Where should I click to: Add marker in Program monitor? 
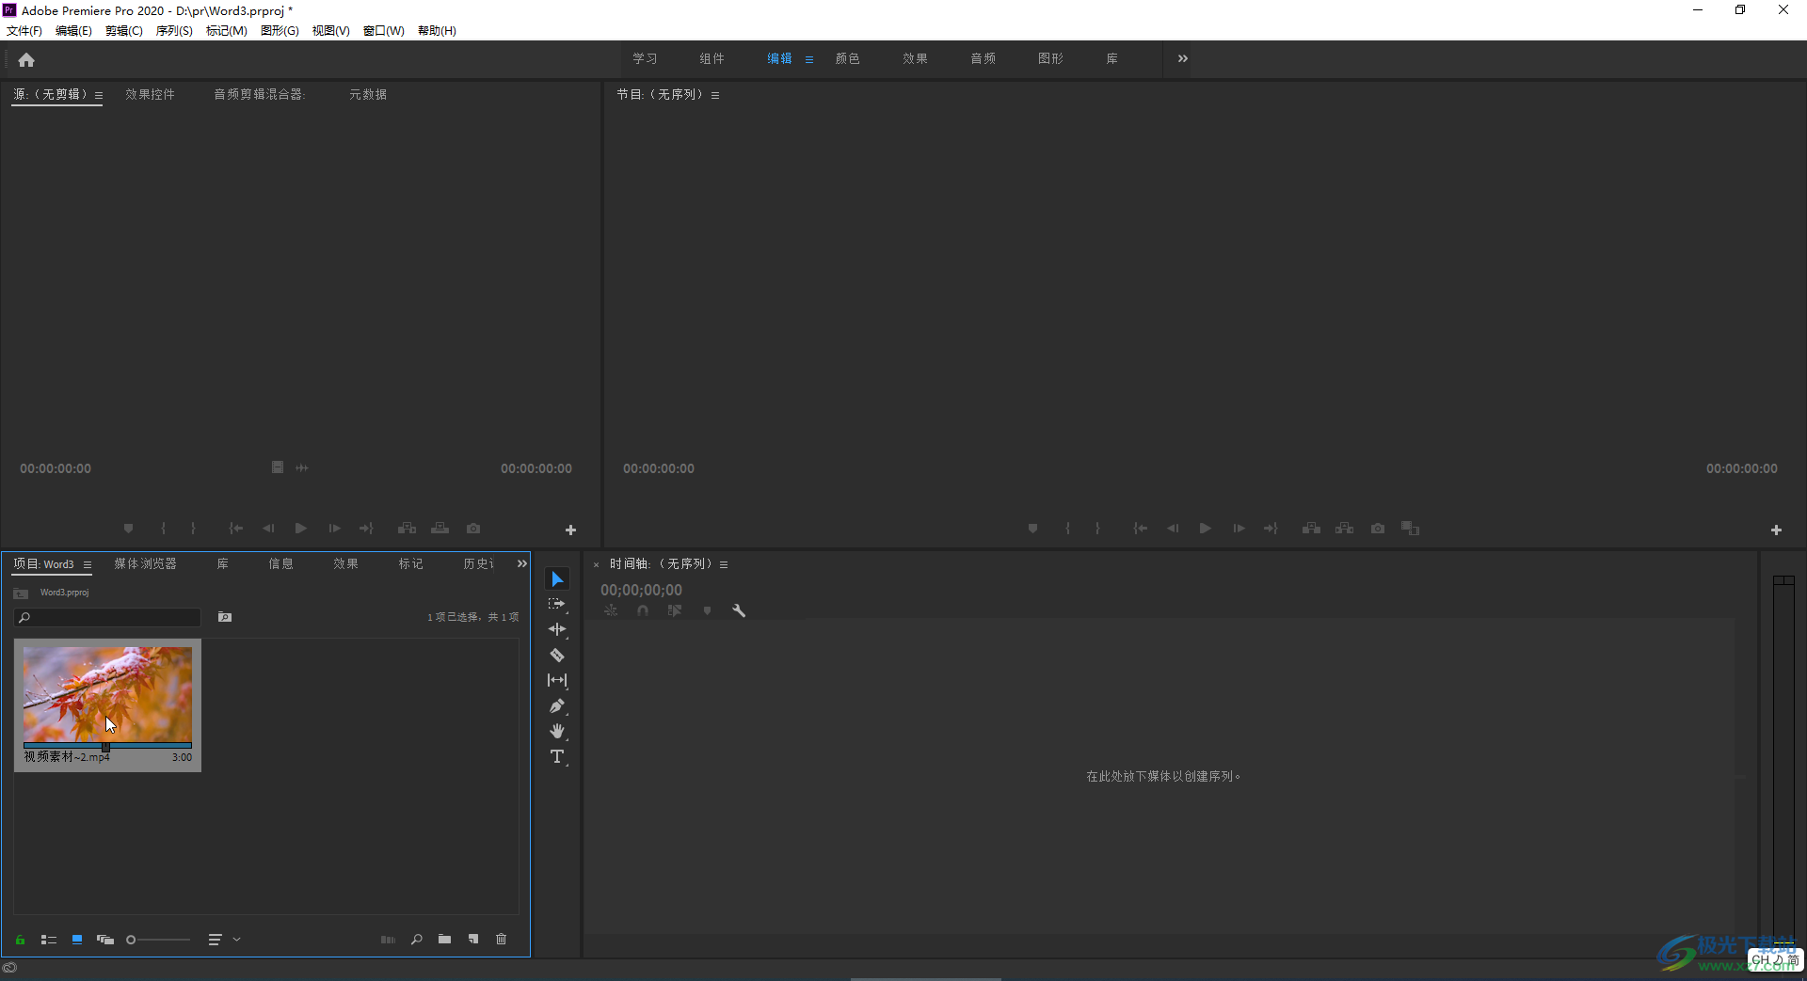tap(1032, 529)
